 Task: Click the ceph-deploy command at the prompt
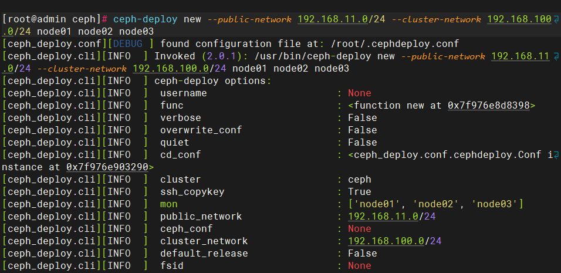click(x=145, y=19)
